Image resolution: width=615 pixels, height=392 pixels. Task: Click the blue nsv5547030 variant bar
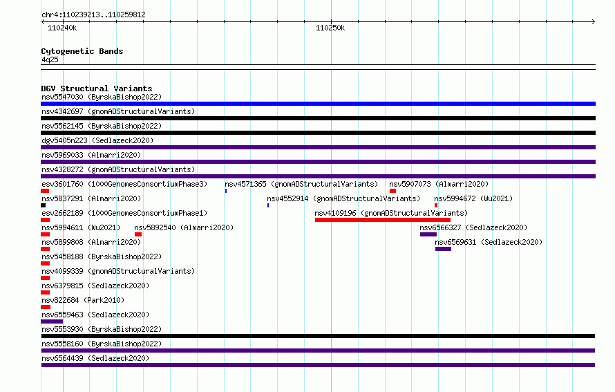coord(318,104)
